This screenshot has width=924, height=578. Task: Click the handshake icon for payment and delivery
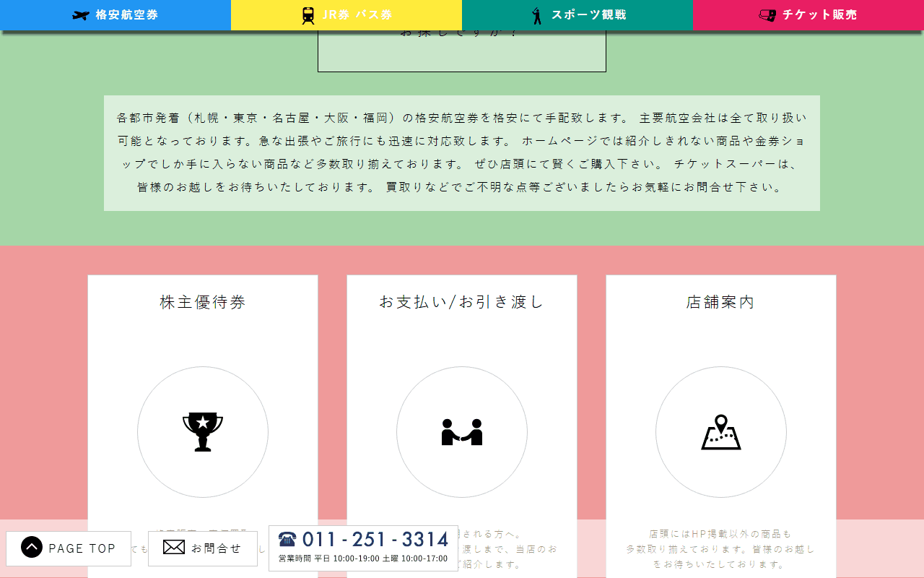[x=462, y=432]
